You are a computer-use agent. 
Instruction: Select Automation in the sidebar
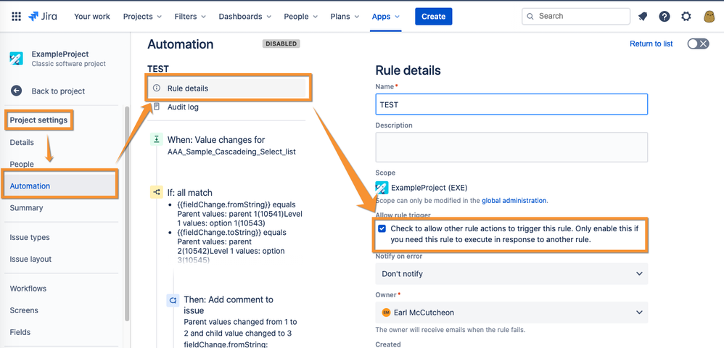[x=60, y=186]
